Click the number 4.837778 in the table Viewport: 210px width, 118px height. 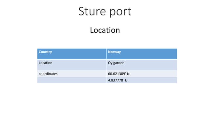pos(115,80)
